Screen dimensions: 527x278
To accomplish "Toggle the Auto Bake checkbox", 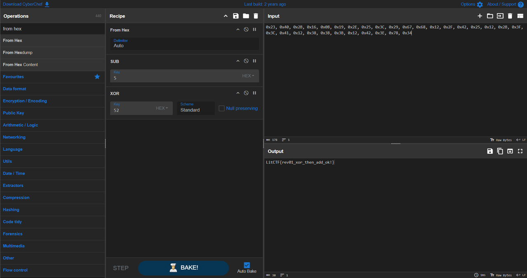I will [x=247, y=265].
